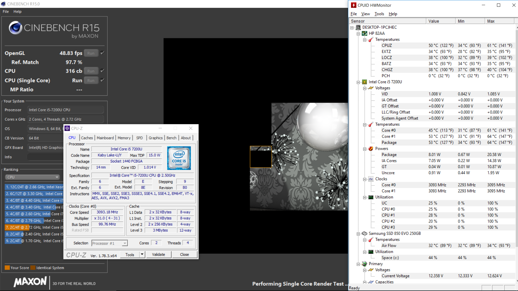Click the Samsung SSD 850 EVO drive icon

[364, 233]
